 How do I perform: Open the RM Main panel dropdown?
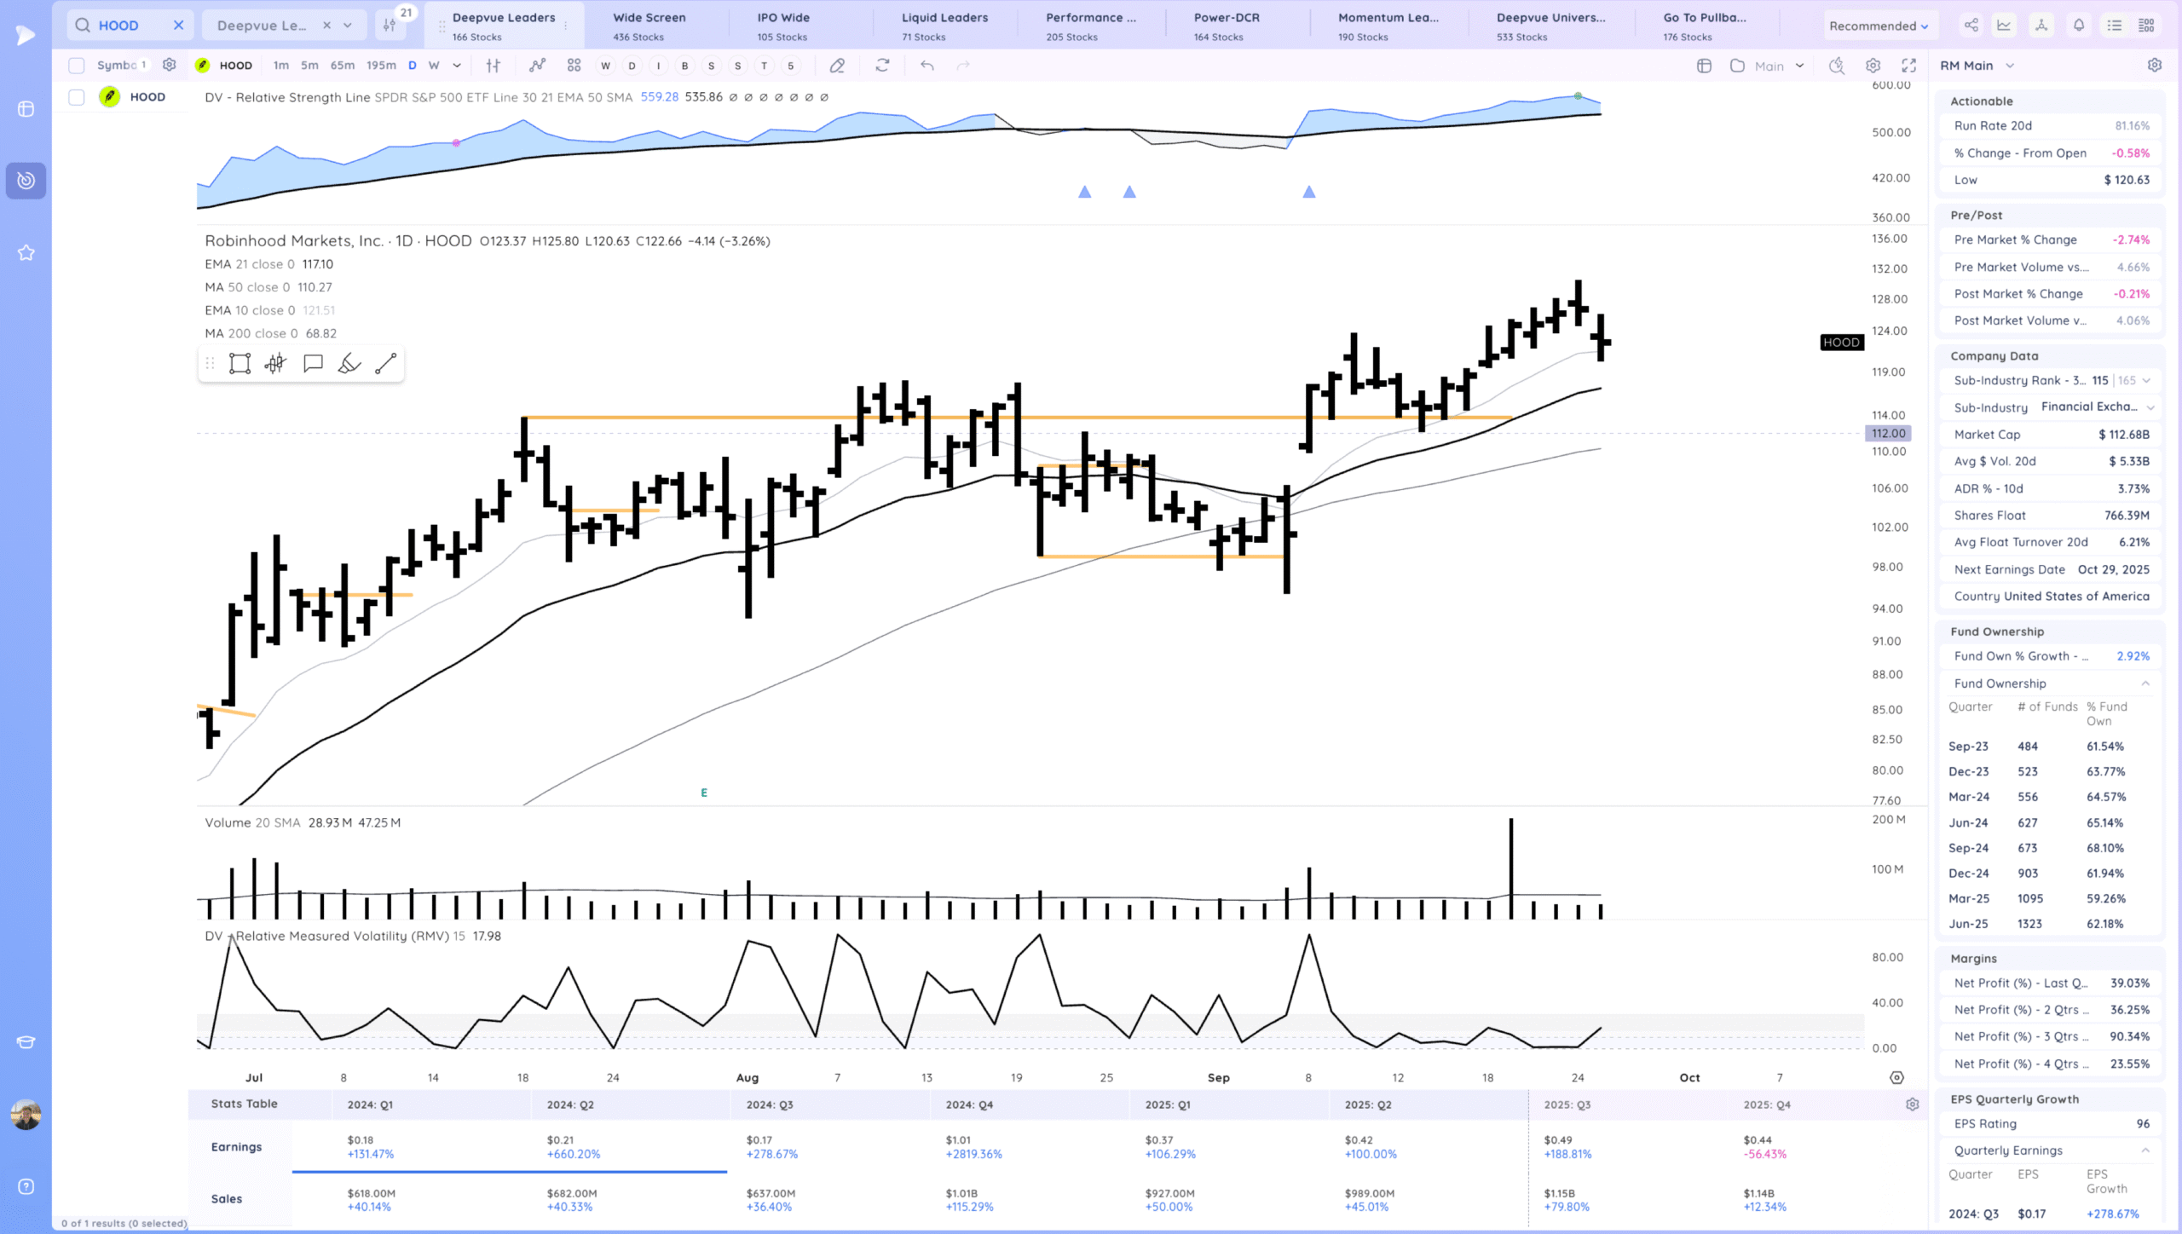point(2010,66)
